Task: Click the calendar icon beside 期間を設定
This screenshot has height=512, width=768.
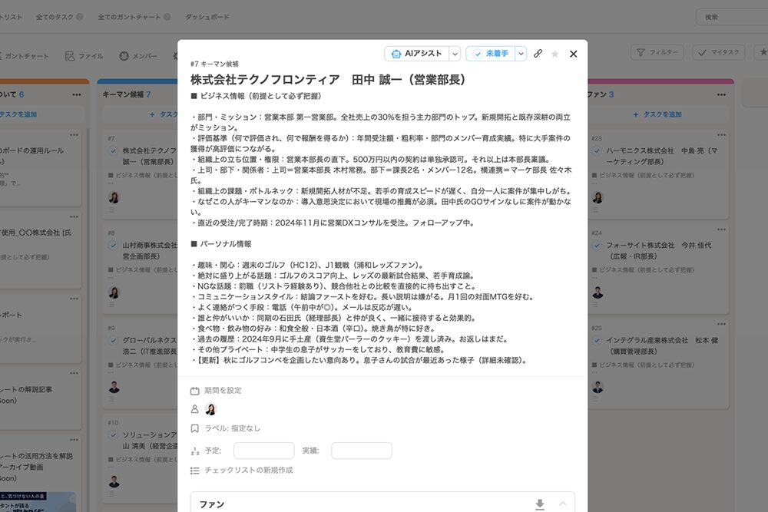Action: [194, 391]
